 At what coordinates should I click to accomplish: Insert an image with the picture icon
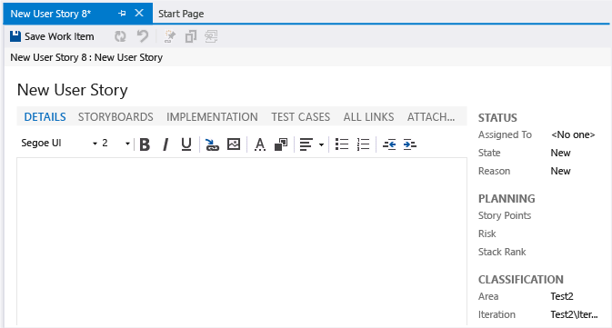click(x=234, y=144)
